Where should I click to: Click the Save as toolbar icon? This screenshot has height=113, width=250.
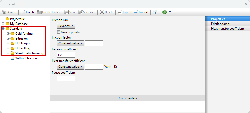point(80,12)
